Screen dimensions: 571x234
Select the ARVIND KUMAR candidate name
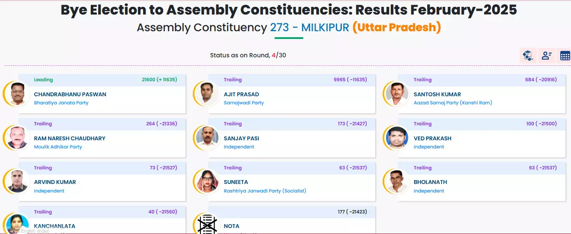[x=55, y=182]
